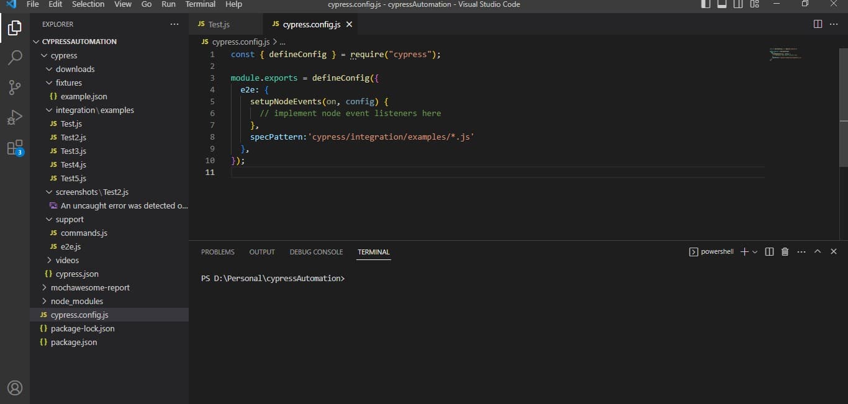Collapse the screenshots\Test2.js folder
The height and width of the screenshot is (404, 848).
pyautogui.click(x=109, y=192)
